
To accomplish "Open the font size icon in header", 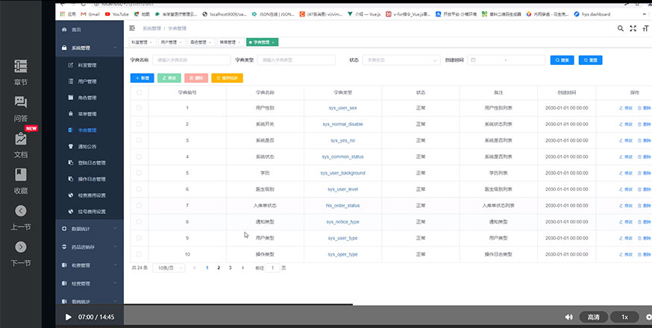I will click(645, 28).
